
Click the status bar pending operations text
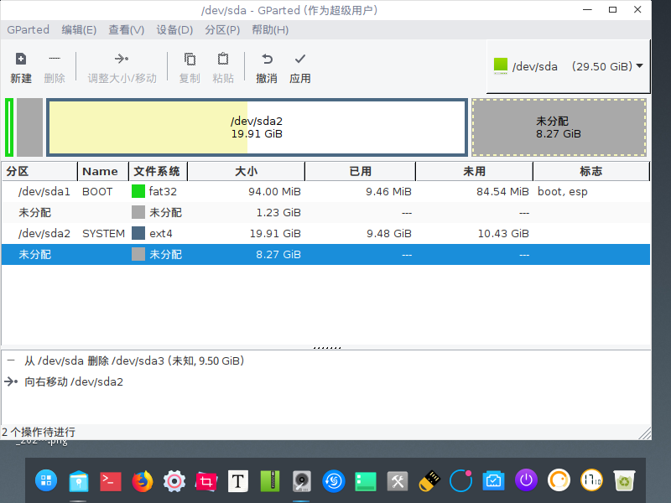[39, 432]
